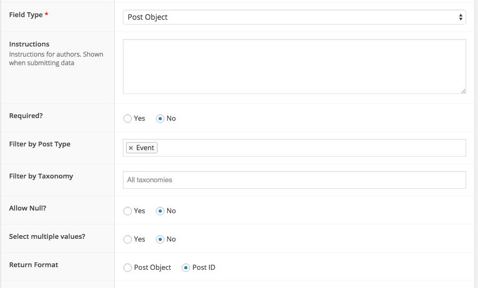Remove the Event tag with x icon
This screenshot has width=478, height=288.
tap(131, 148)
